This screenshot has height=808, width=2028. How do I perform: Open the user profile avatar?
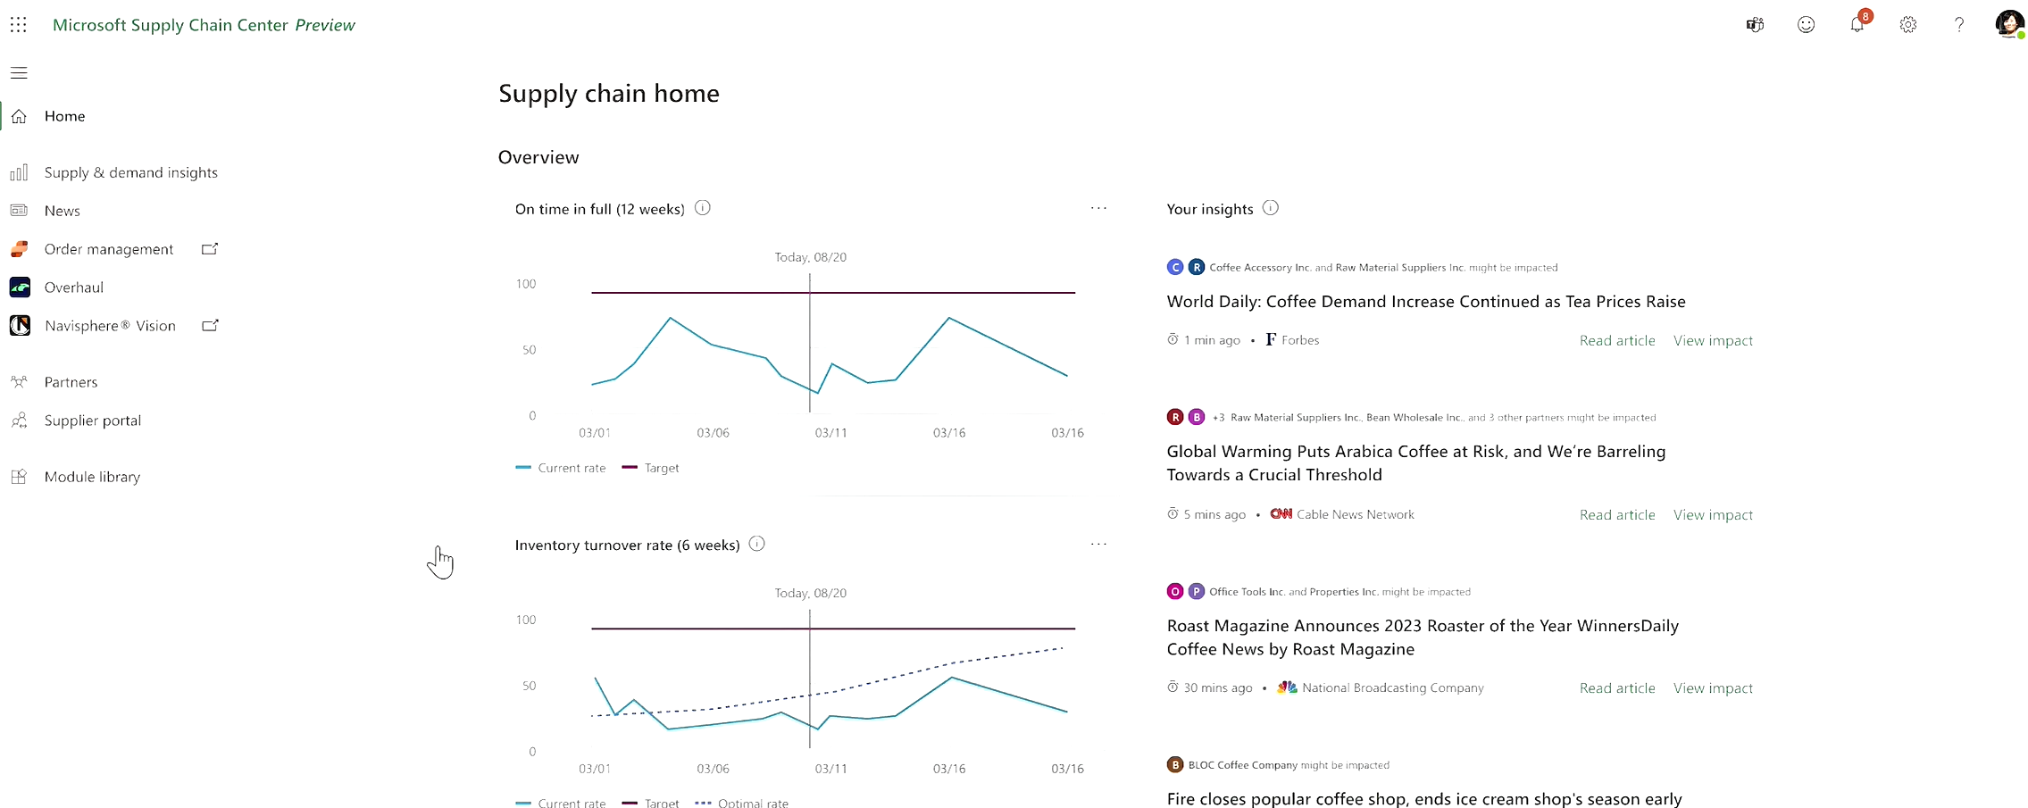click(2010, 24)
